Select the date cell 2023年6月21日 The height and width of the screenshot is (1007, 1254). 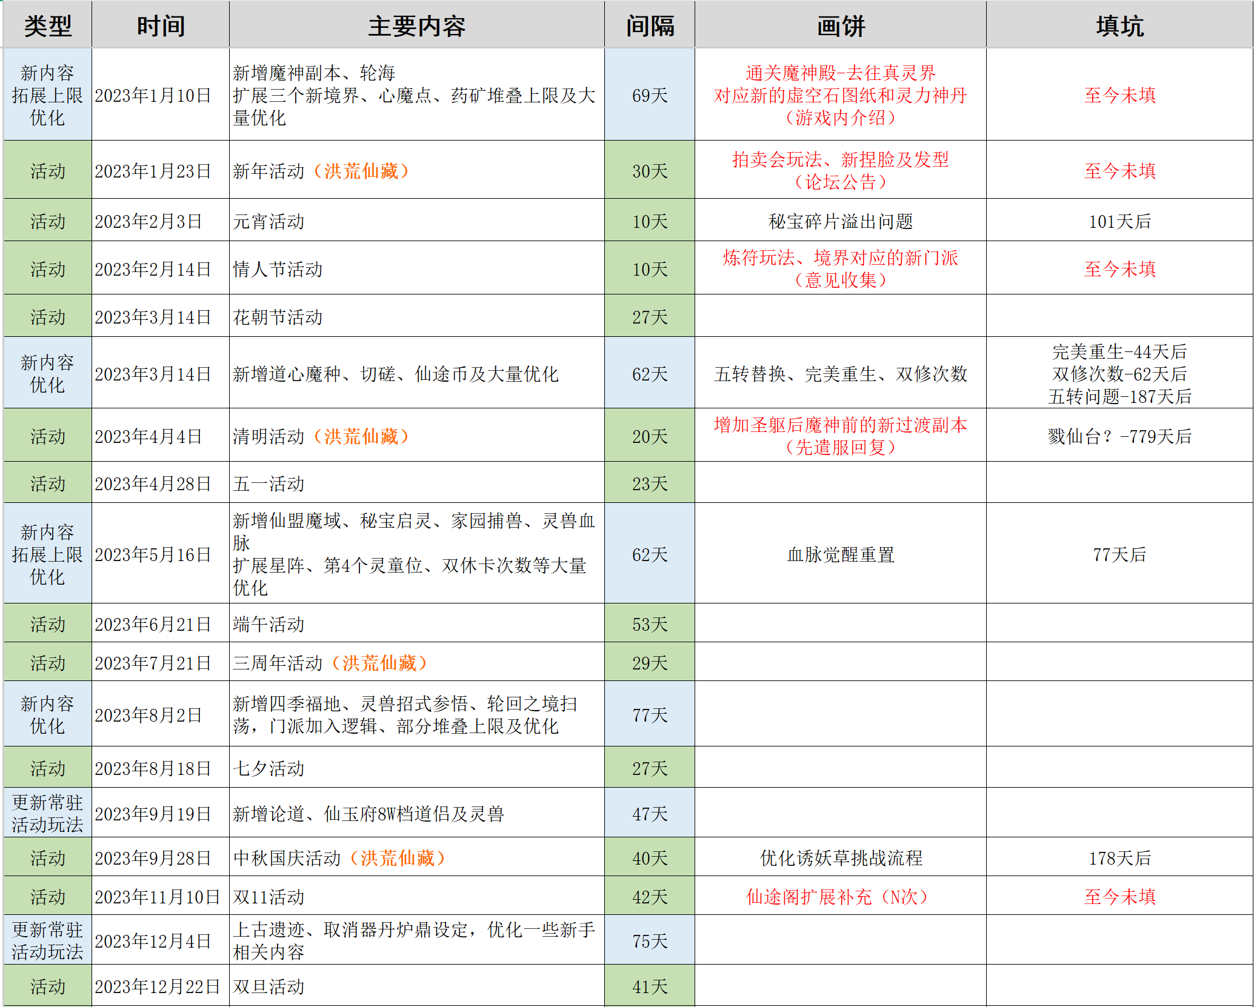[x=161, y=623]
